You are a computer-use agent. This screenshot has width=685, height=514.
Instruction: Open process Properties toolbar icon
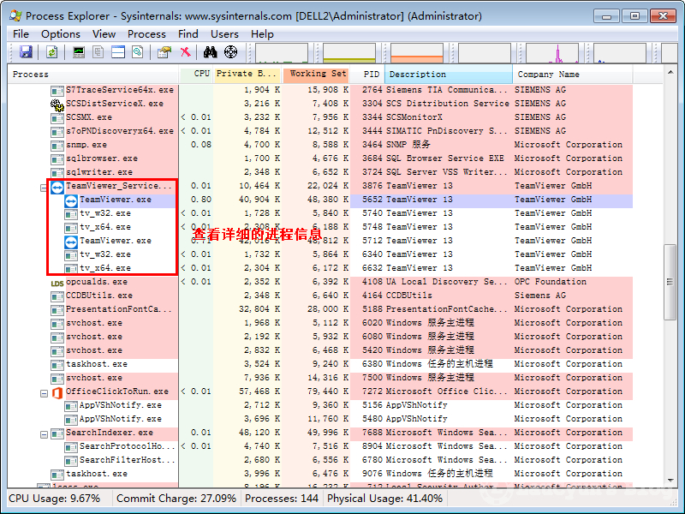[x=164, y=52]
